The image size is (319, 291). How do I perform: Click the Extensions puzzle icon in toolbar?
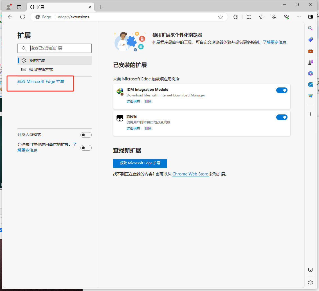(x=236, y=17)
